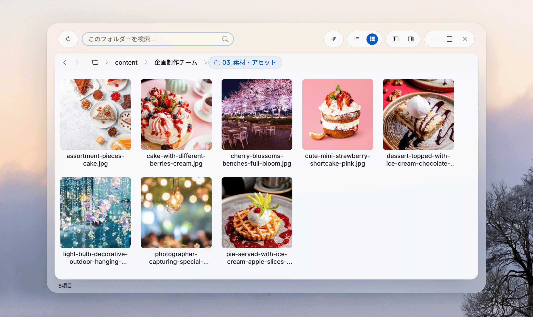The height and width of the screenshot is (317, 533).
Task: Click cake-with-different-berries-cream.jpg file name
Action: [x=176, y=160]
